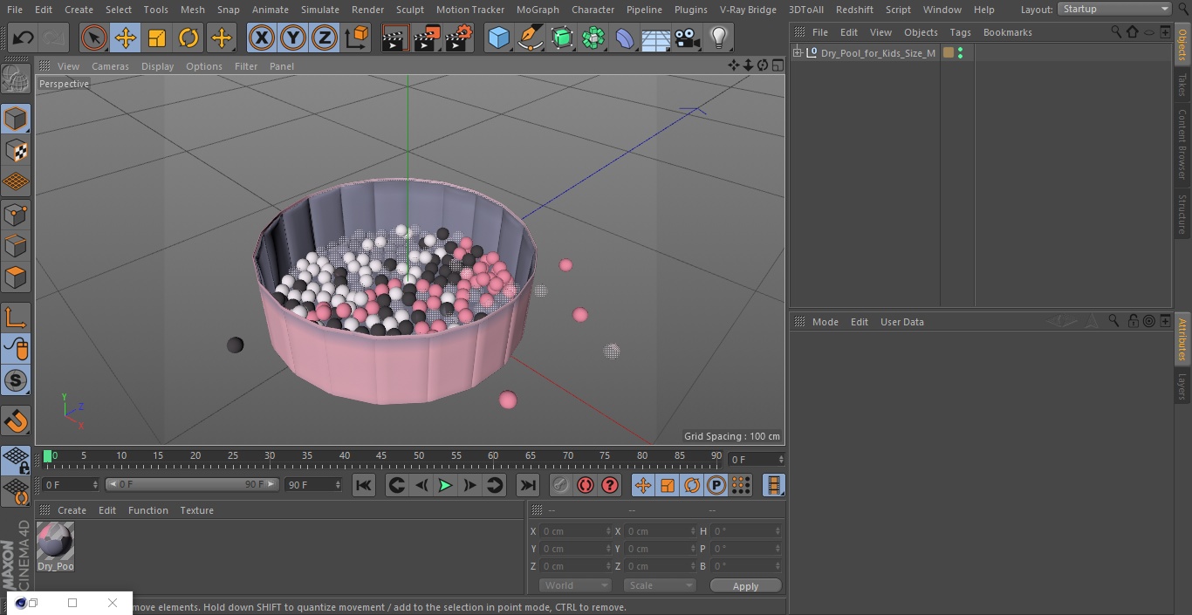Click frame 45 on the timeline
1192x615 pixels.
(381, 456)
